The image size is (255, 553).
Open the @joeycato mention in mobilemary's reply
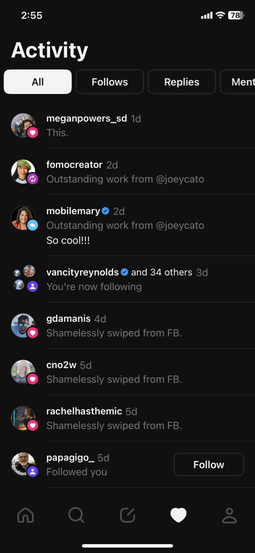179,225
